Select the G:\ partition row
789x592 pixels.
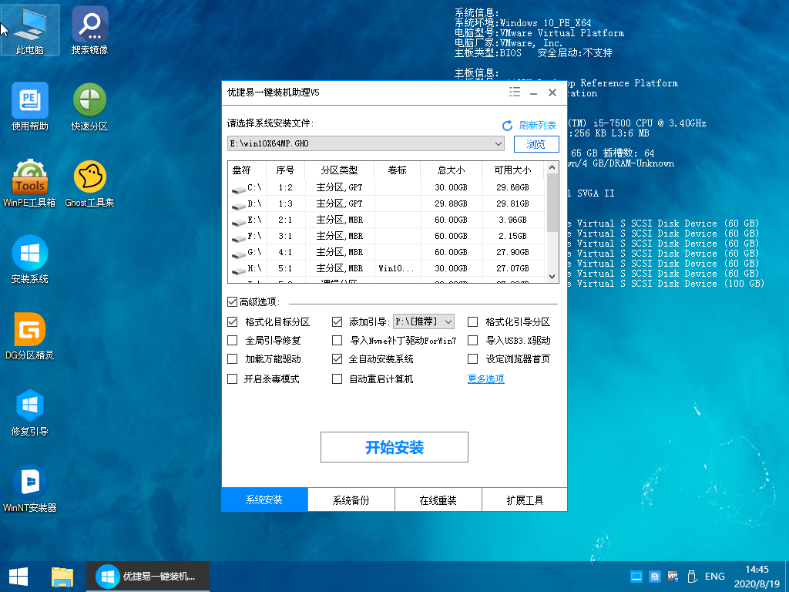[386, 252]
